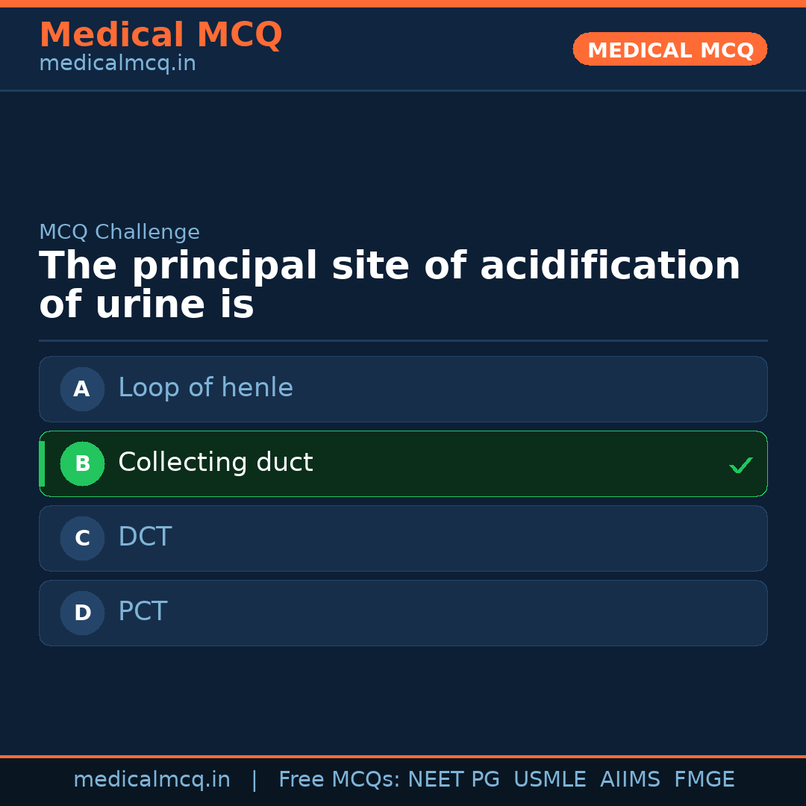Click the "Collecting duct" answer text

(x=215, y=463)
